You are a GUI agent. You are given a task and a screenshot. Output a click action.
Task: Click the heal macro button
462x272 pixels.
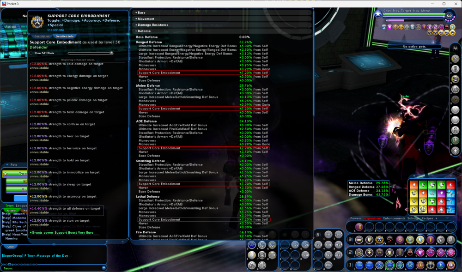[305, 254]
